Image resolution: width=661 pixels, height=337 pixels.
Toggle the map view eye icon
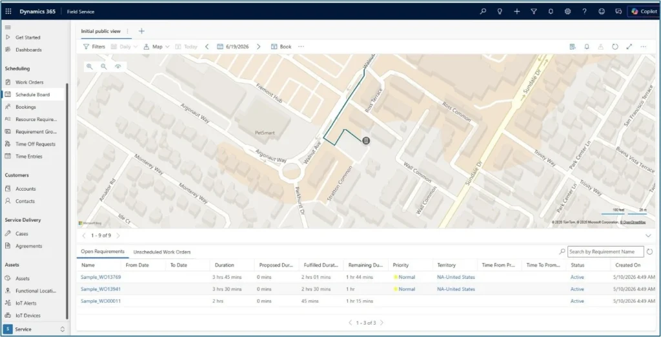(118, 66)
